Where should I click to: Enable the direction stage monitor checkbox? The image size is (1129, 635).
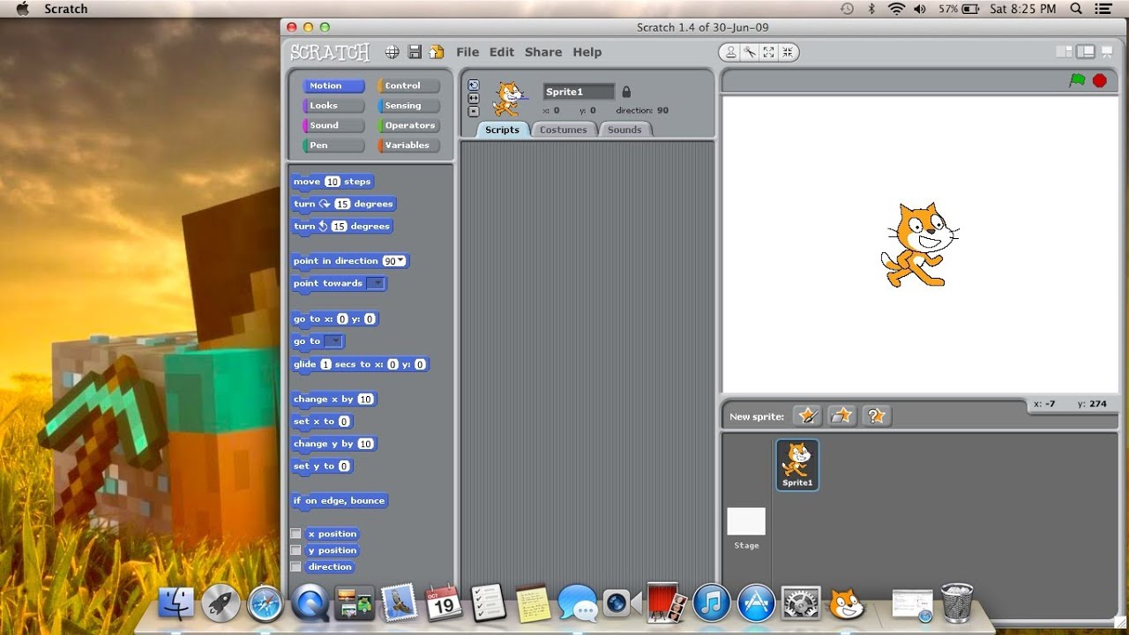[x=295, y=567]
